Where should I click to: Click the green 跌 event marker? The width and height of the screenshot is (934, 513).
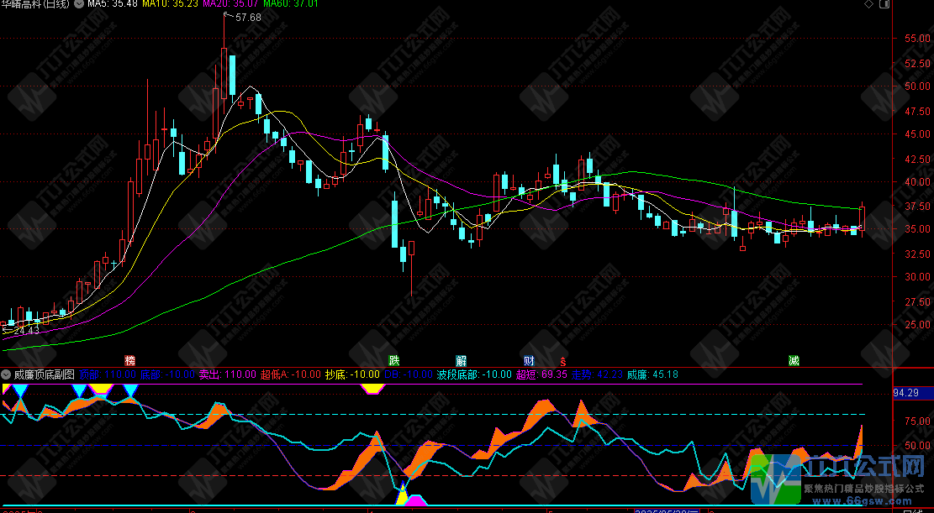[x=393, y=360]
